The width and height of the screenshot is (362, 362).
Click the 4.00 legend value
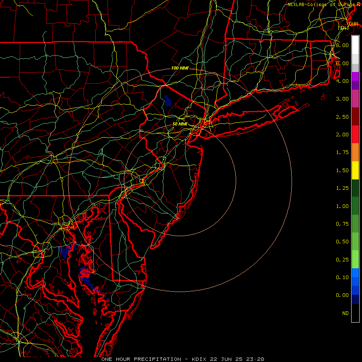click(342, 81)
